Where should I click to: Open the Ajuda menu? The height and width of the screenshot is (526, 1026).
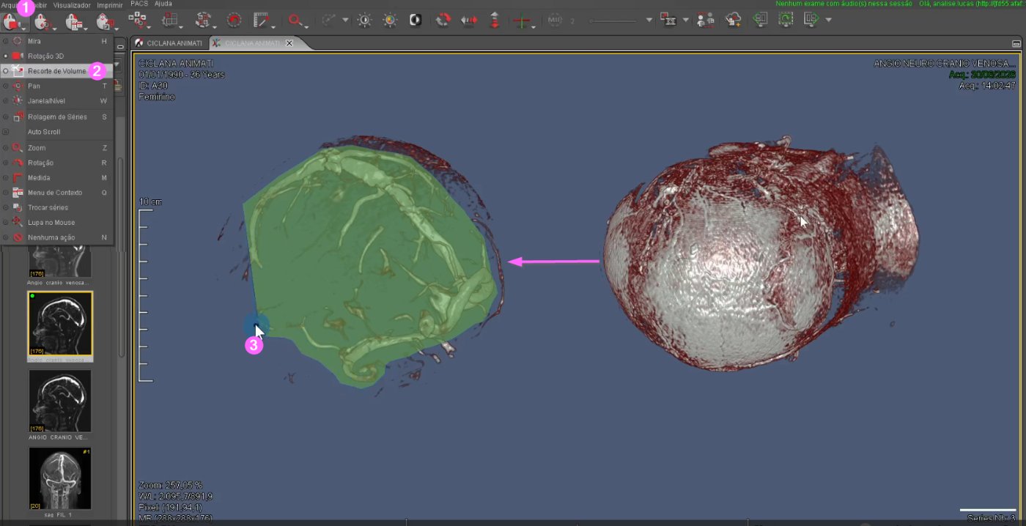pos(163,4)
